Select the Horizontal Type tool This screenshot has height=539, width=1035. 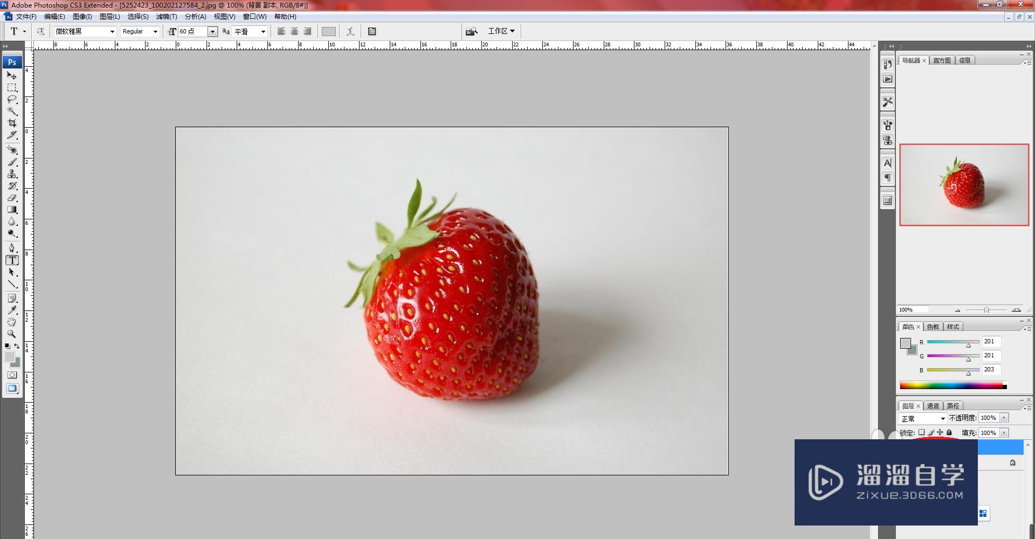[12, 260]
